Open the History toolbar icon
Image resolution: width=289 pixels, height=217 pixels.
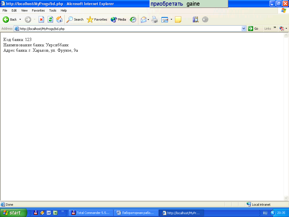[133, 19]
